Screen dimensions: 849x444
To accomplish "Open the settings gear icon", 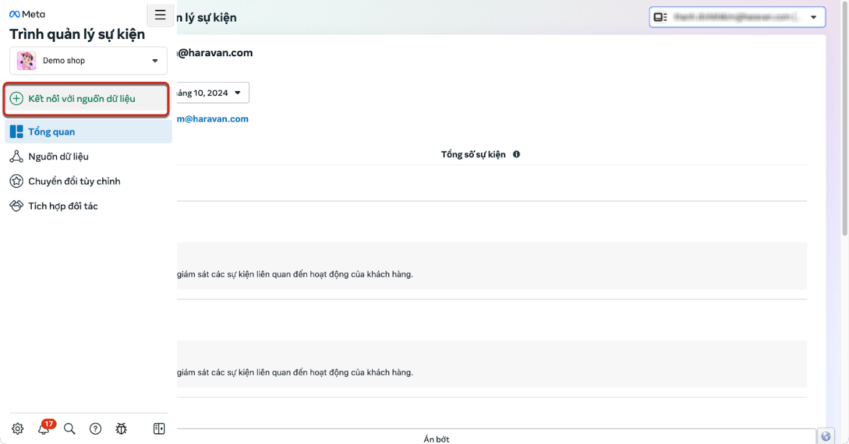I will (x=17, y=428).
